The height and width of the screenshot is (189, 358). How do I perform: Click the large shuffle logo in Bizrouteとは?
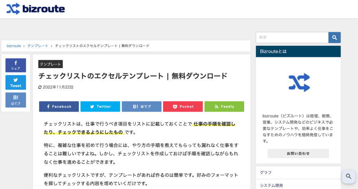pos(299,83)
